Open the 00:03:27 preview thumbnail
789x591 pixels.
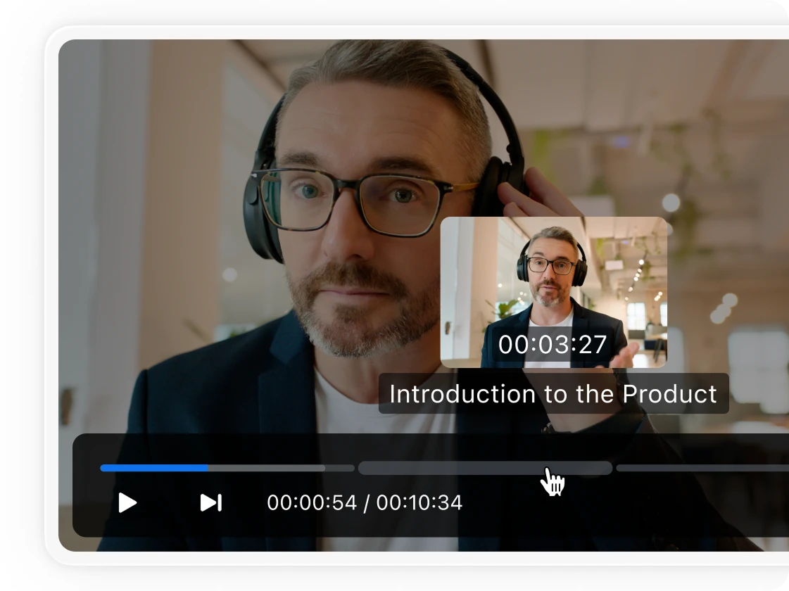click(x=553, y=292)
